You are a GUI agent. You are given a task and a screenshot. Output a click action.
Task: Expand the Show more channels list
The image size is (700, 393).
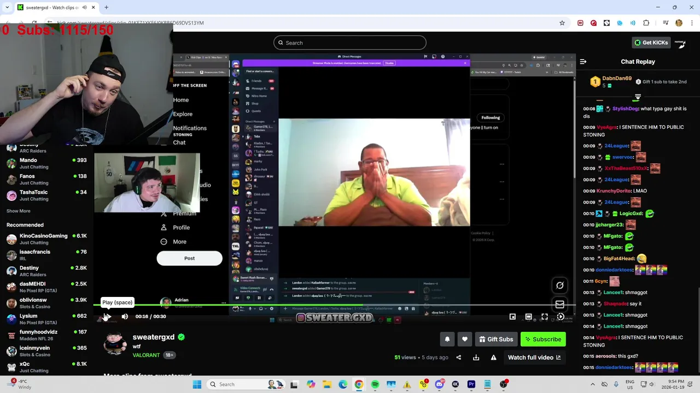point(19,211)
